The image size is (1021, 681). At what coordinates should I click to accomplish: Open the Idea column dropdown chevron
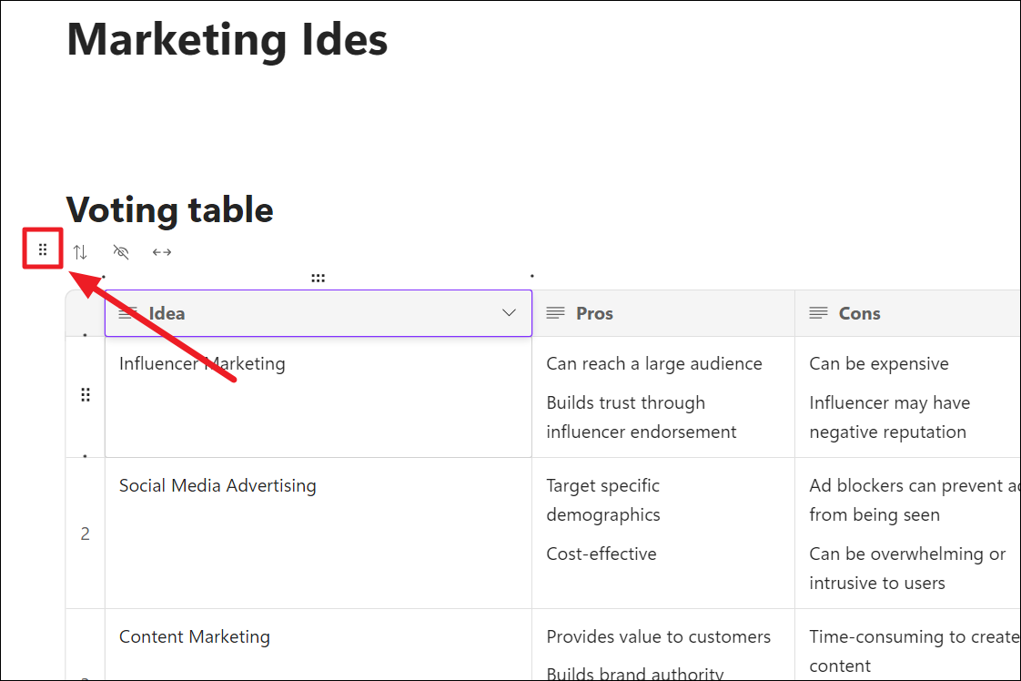509,313
